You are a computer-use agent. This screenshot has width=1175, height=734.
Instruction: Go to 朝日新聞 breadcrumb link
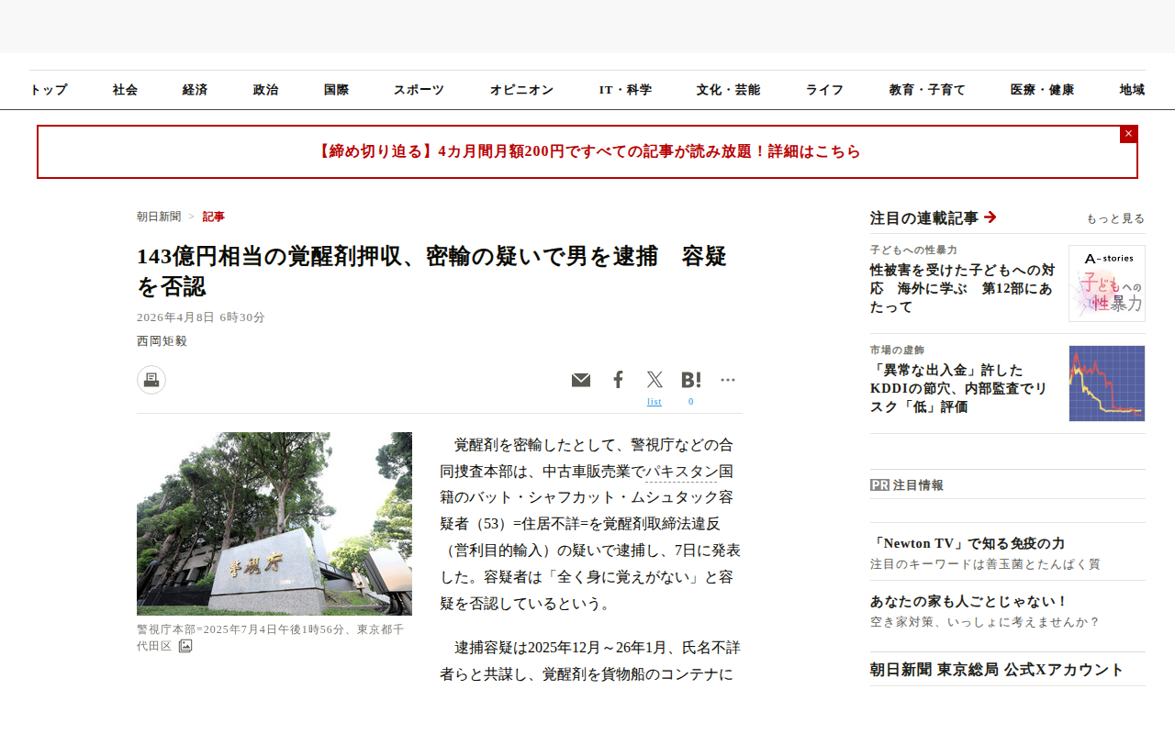tap(159, 217)
